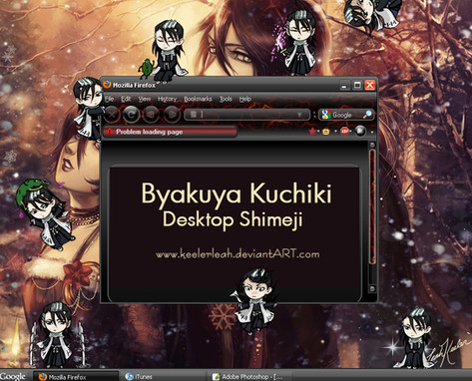Click the dark round orb toolbar icon

pyautogui.click(x=360, y=131)
